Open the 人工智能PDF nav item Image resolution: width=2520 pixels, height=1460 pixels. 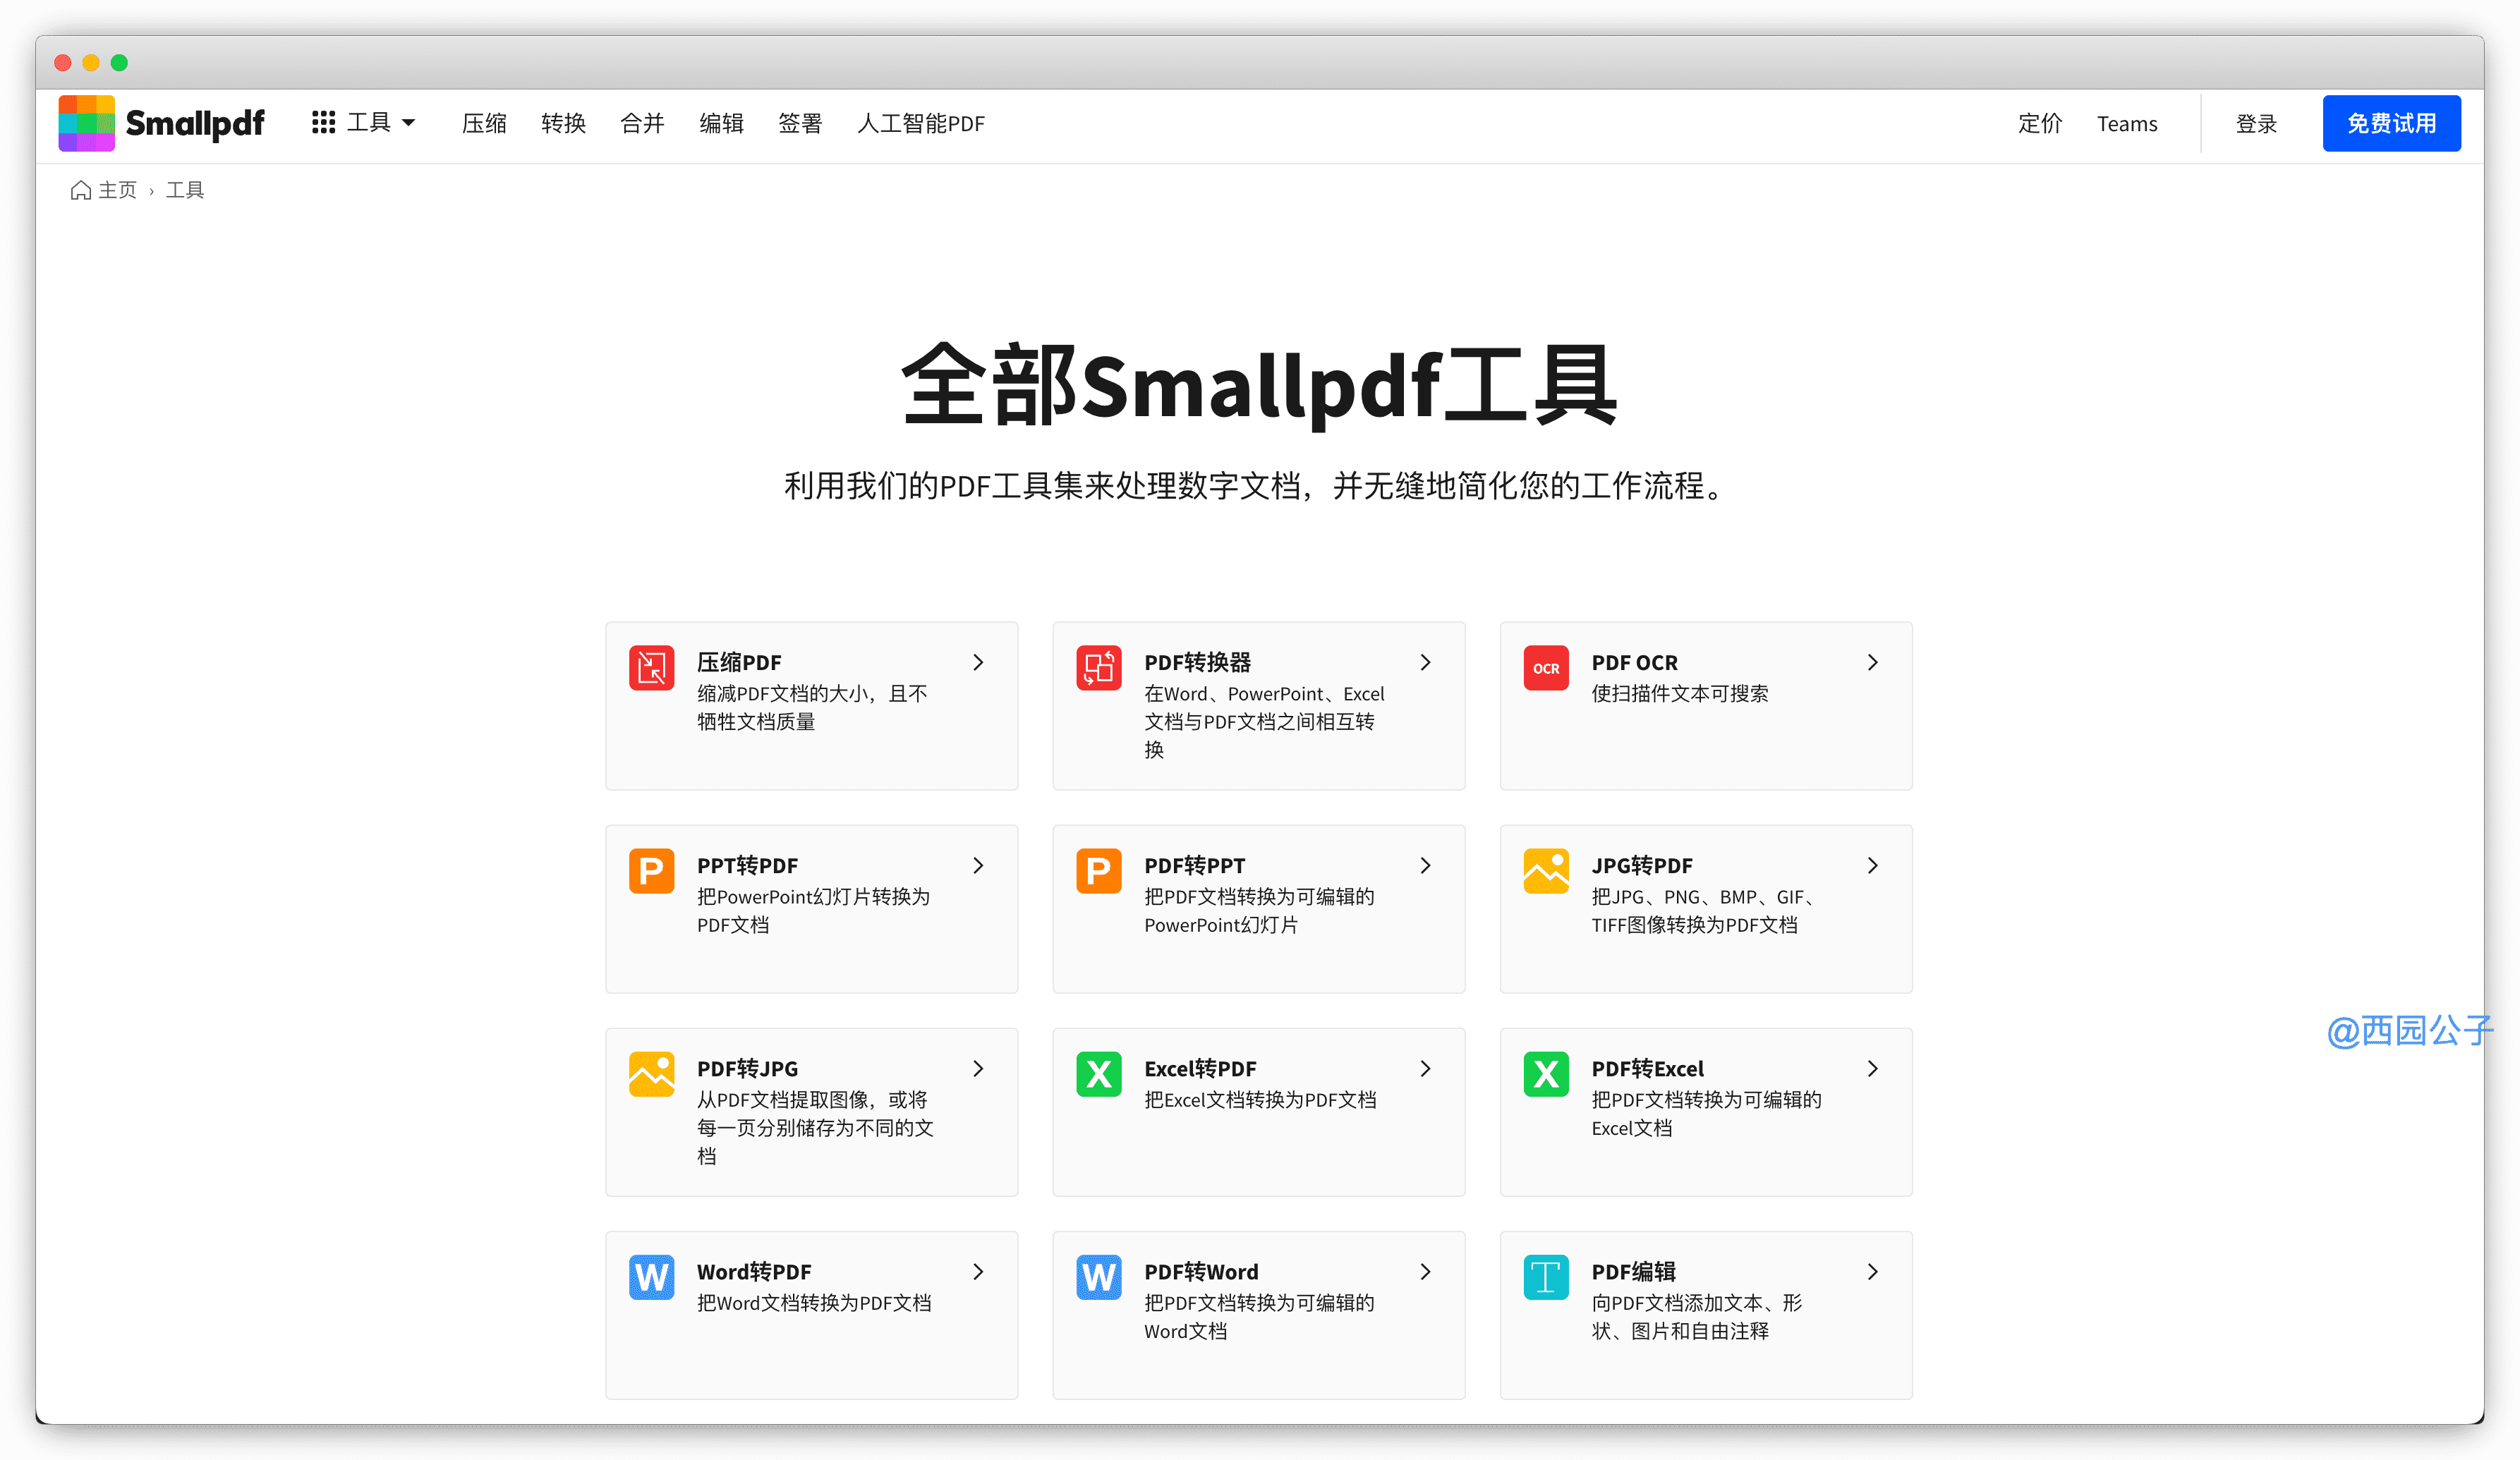point(920,123)
